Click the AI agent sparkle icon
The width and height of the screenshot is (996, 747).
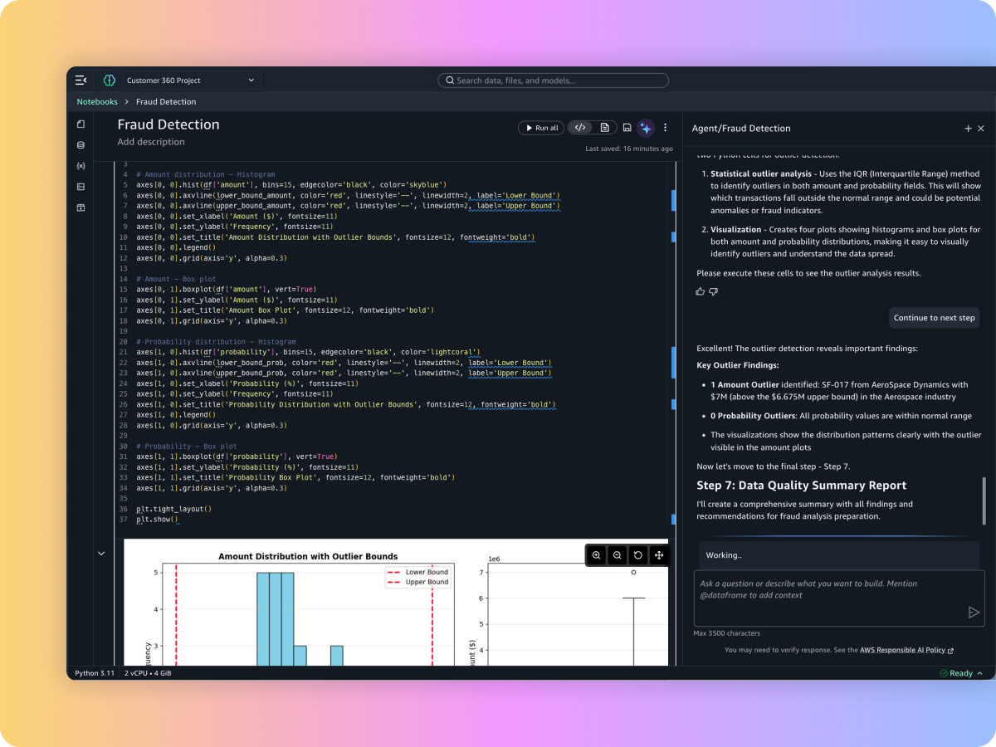click(646, 128)
